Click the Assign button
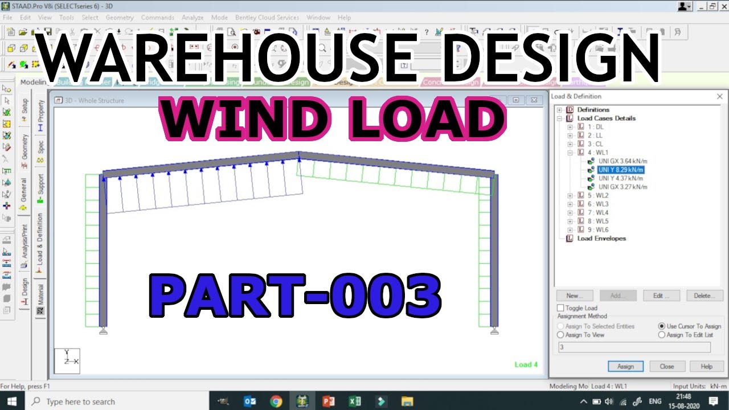The width and height of the screenshot is (729, 410). tap(625, 366)
